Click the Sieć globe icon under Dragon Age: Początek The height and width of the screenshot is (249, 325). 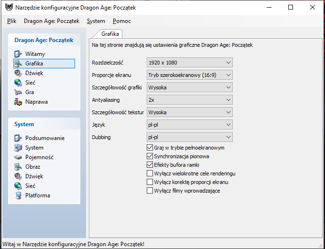click(x=18, y=83)
